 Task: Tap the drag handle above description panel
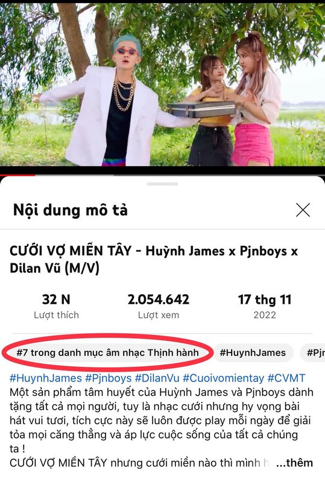163,184
